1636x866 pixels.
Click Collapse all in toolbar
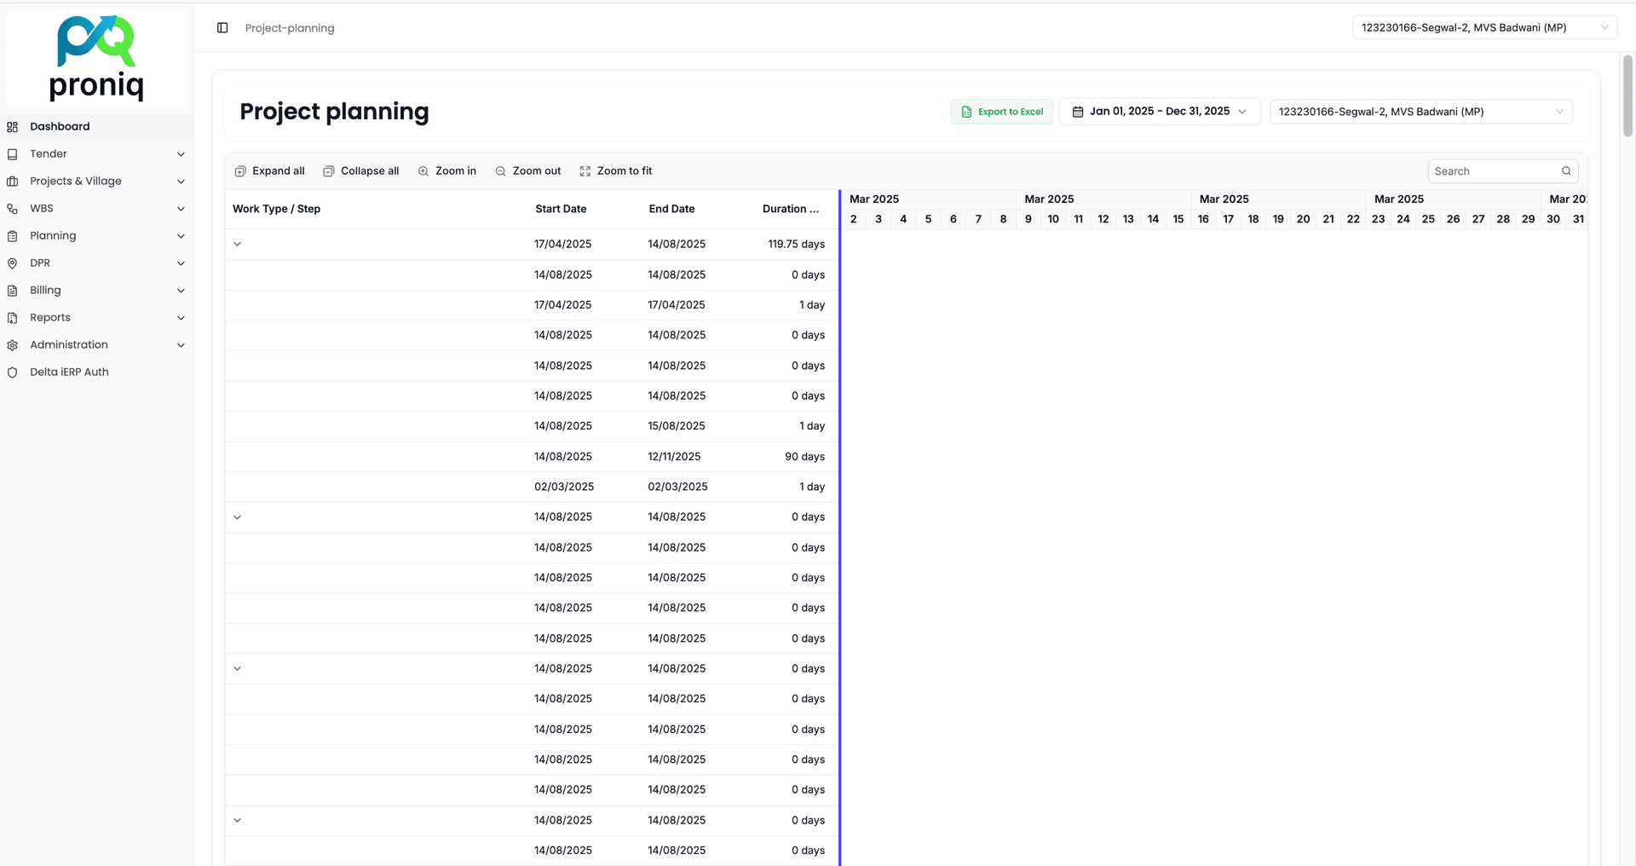361,171
